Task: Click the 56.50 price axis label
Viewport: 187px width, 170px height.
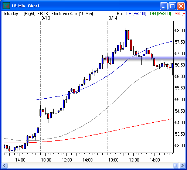Action: coord(180,65)
